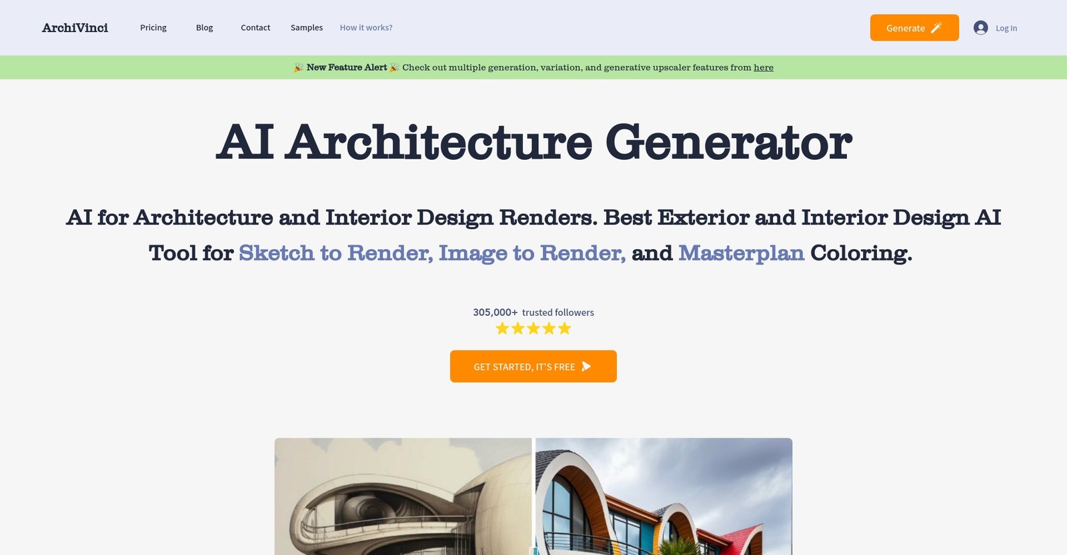Click the user avatar icon
1067x555 pixels.
coord(980,28)
